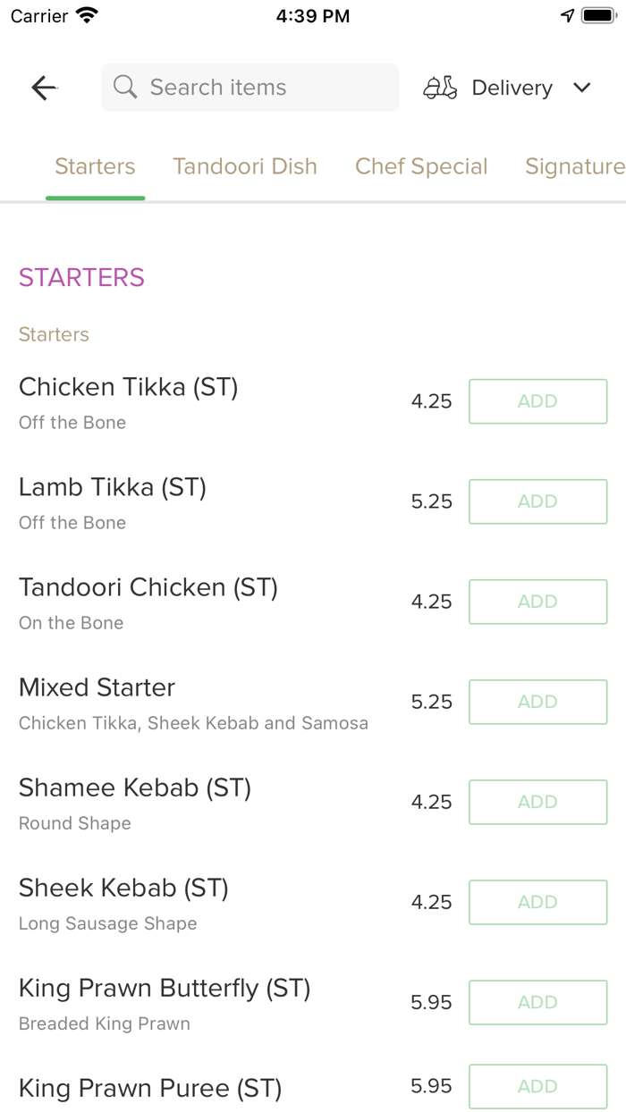
Task: Open the Delivery order type selector
Action: pos(512,88)
